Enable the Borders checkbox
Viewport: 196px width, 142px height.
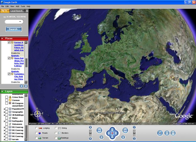click(x=56, y=133)
